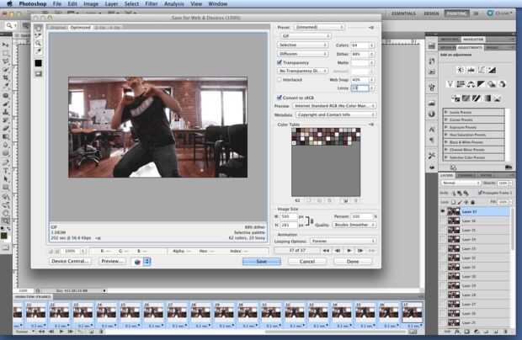The width and height of the screenshot is (522, 340).
Task: Select the Slice Select tool in Save for Web
Action: click(38, 36)
